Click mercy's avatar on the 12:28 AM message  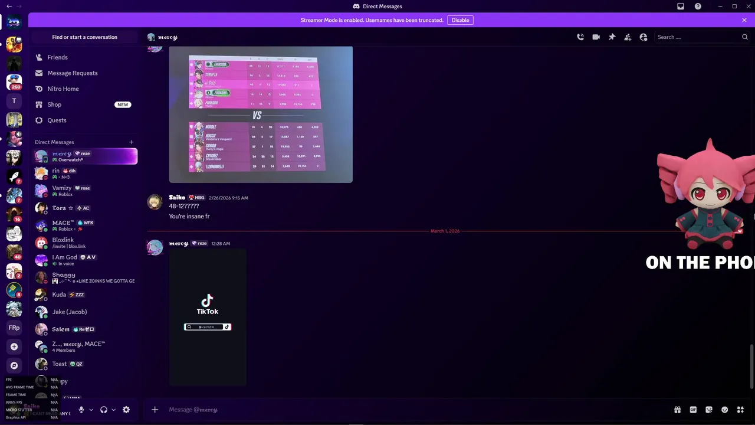tap(155, 248)
